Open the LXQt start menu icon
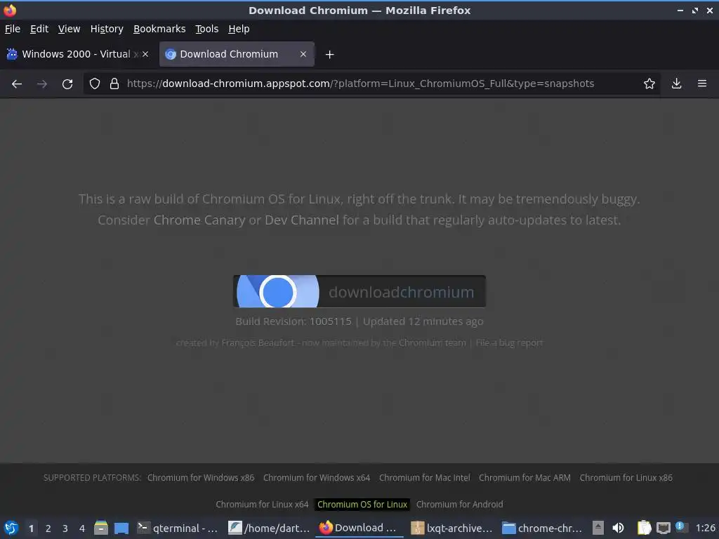 (x=11, y=528)
